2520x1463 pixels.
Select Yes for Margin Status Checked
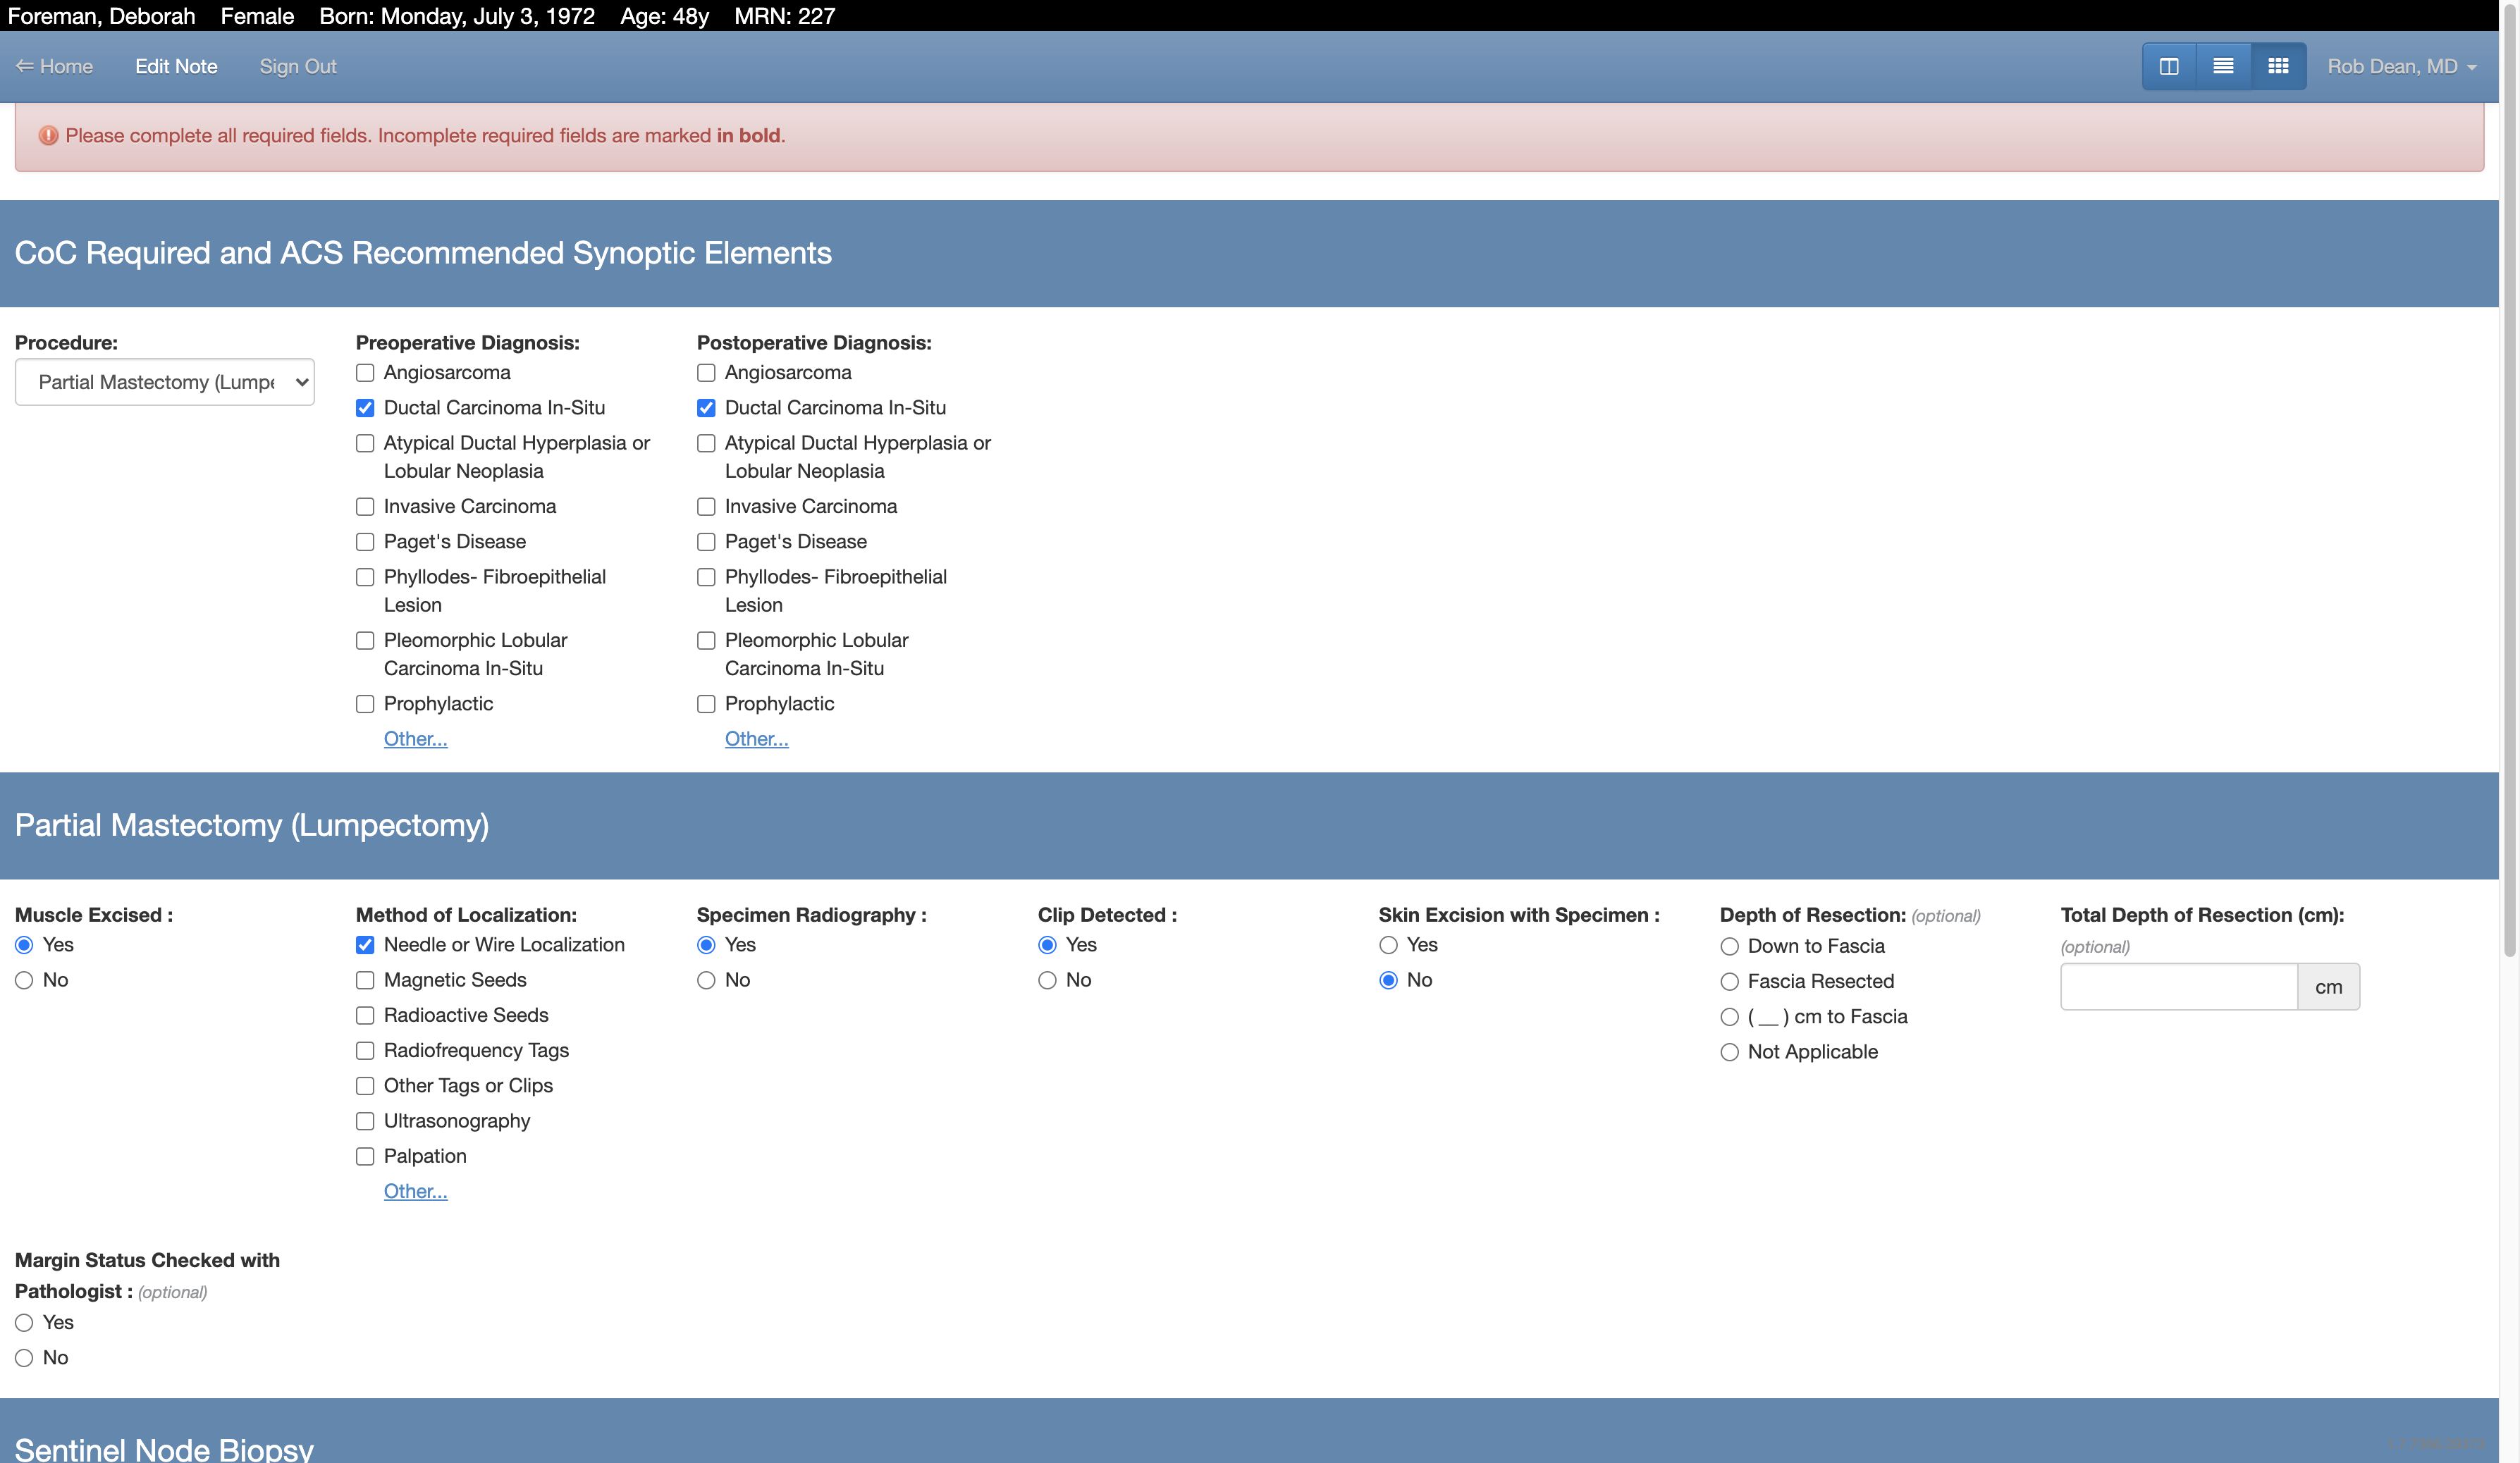click(x=25, y=1322)
